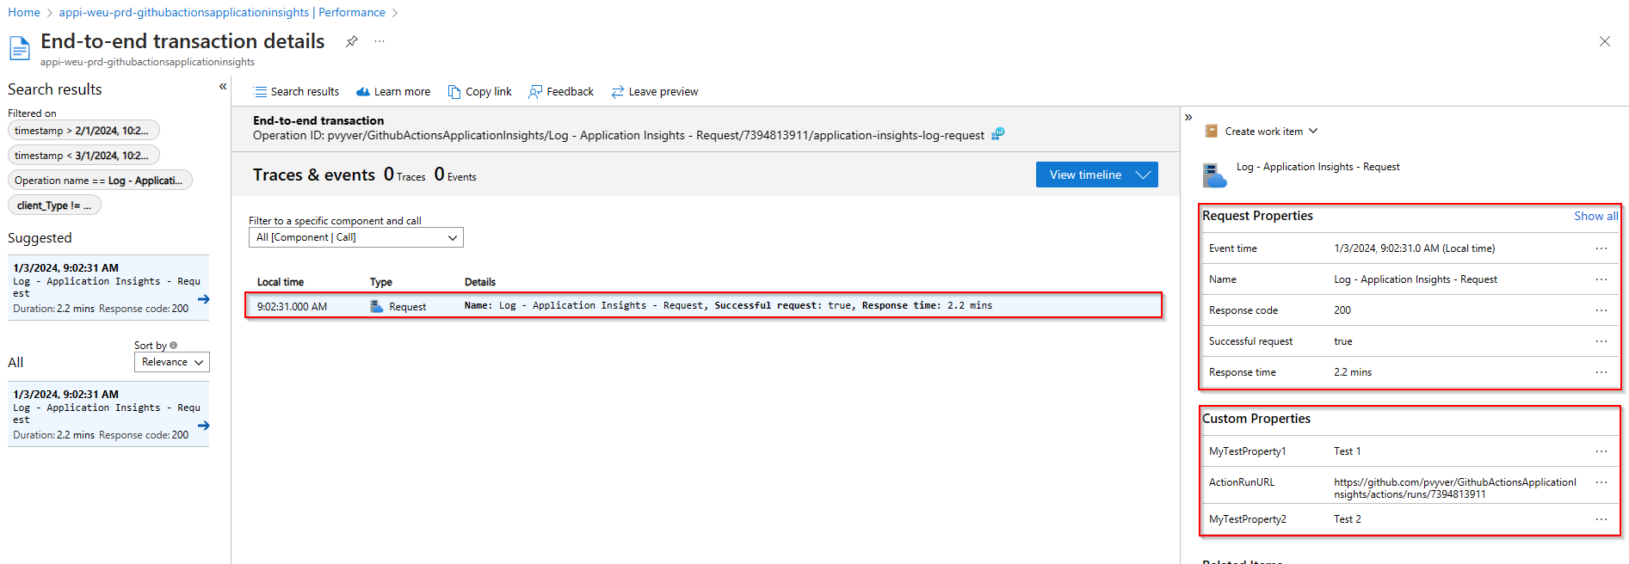Open the ActionRunURL row ellipsis menu
Viewport: 1629px width, 564px height.
[x=1601, y=482]
